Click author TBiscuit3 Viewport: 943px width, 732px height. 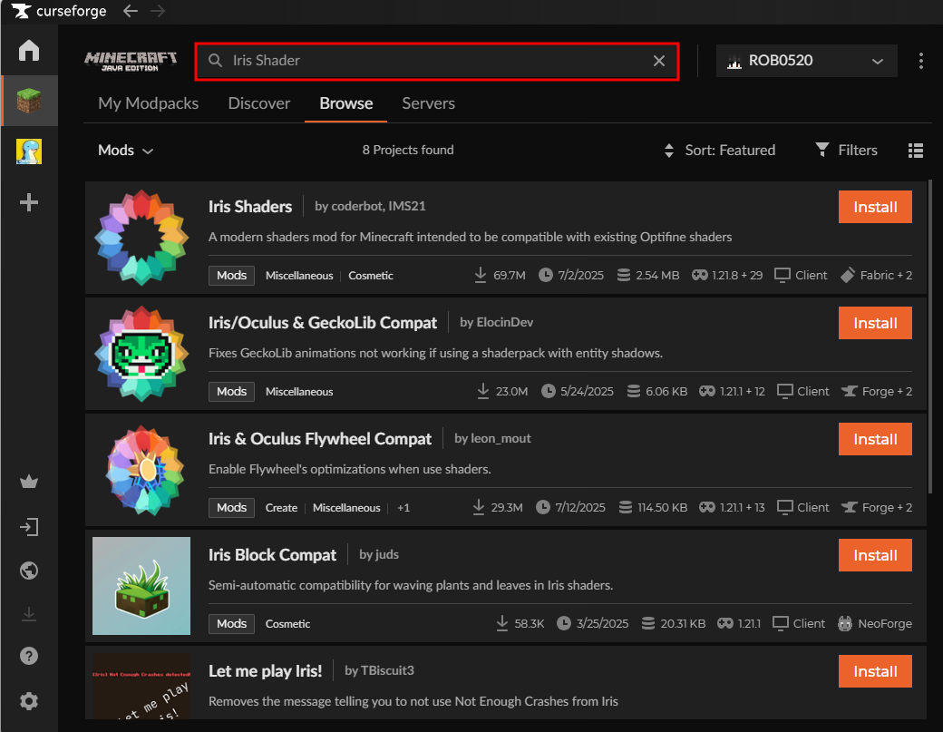tap(387, 670)
